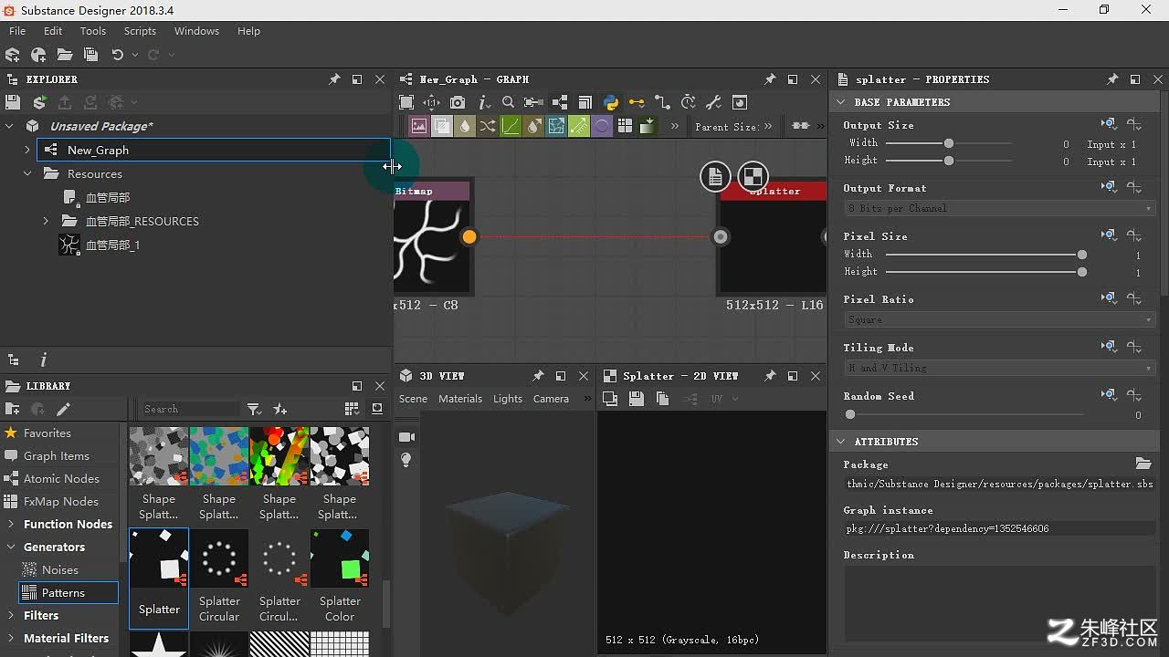Click the Library search field
The height and width of the screenshot is (657, 1169).
click(190, 409)
